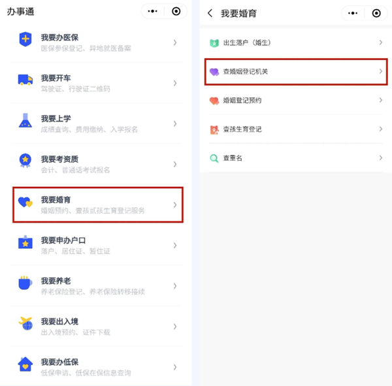Image resolution: width=392 pixels, height=386 pixels.
Task: Tap the star badge icon for 我要考资质
Action: [25, 161]
